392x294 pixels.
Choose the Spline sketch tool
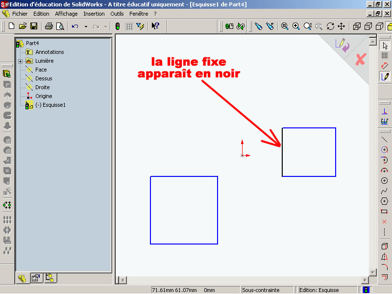[x=385, y=191]
